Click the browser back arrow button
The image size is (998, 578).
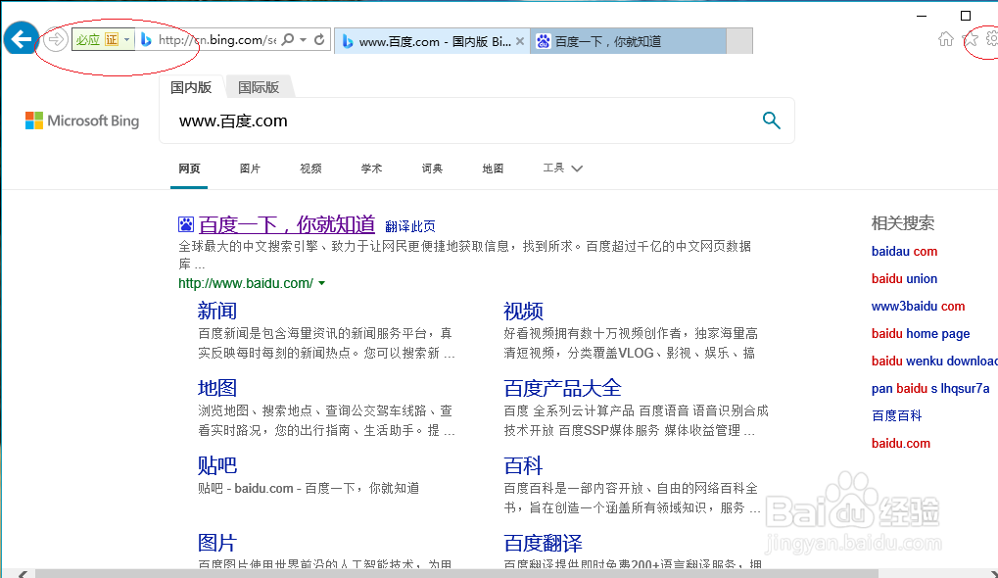[x=21, y=39]
